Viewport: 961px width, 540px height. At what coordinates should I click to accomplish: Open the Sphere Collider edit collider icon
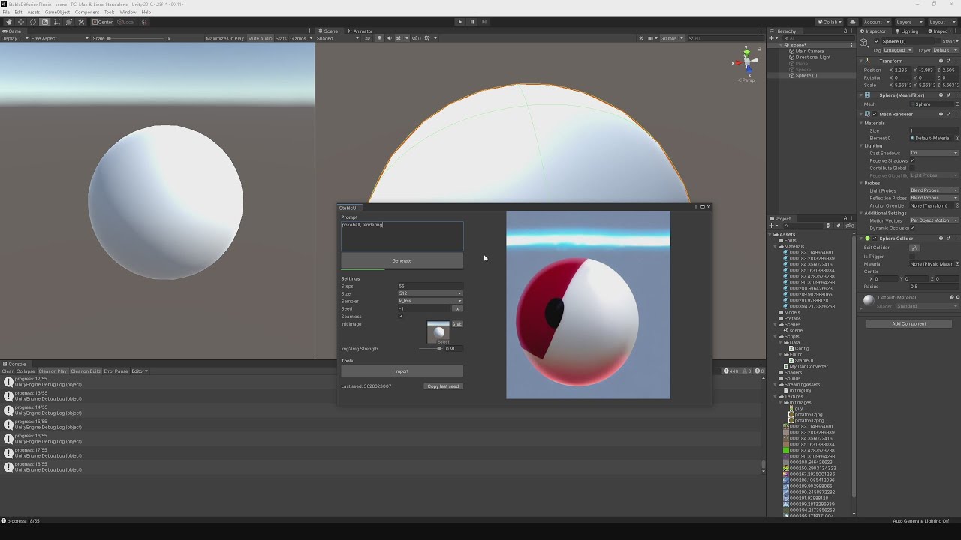(x=914, y=247)
